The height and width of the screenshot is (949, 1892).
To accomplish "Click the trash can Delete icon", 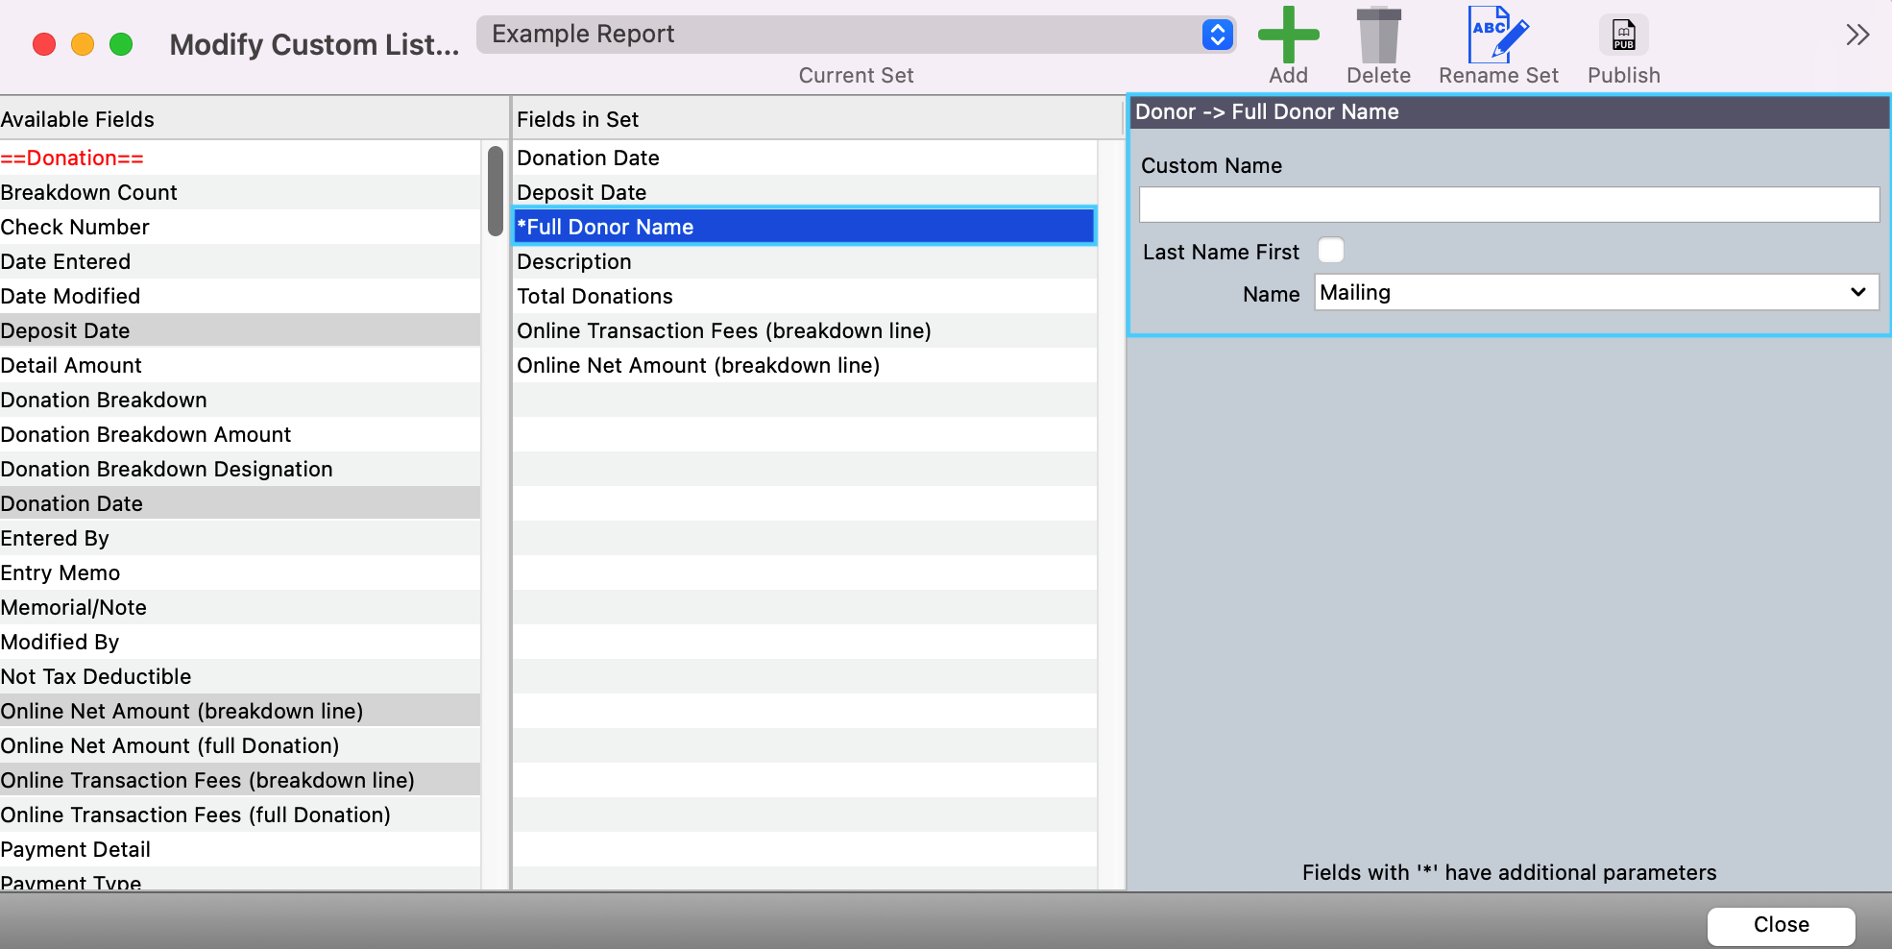I will tap(1378, 36).
